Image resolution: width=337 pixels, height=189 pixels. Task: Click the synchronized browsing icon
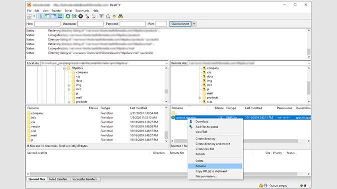click(114, 16)
